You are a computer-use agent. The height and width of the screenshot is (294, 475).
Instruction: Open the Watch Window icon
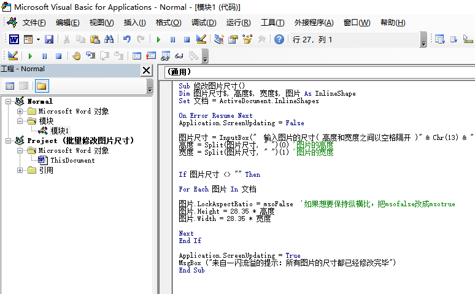click(x=165, y=56)
